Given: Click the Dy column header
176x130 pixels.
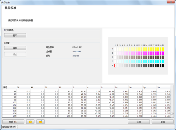Looking at the screenshot, I should point(150,88).
